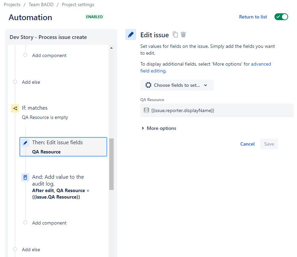Click pencil icon on Then: Edit issue fields

[x=25, y=143]
